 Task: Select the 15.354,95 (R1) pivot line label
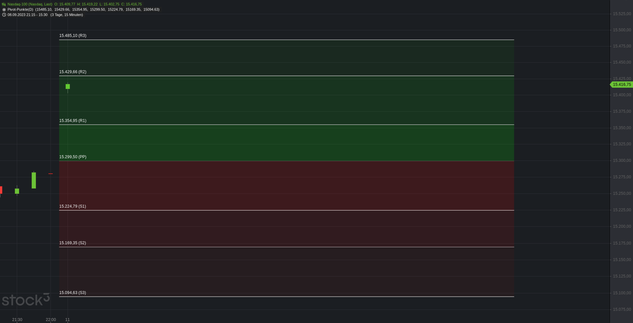coord(73,121)
